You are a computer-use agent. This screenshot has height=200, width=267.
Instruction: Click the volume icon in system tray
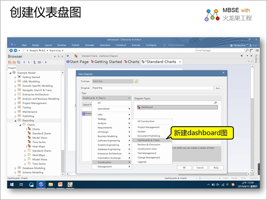click(218, 184)
